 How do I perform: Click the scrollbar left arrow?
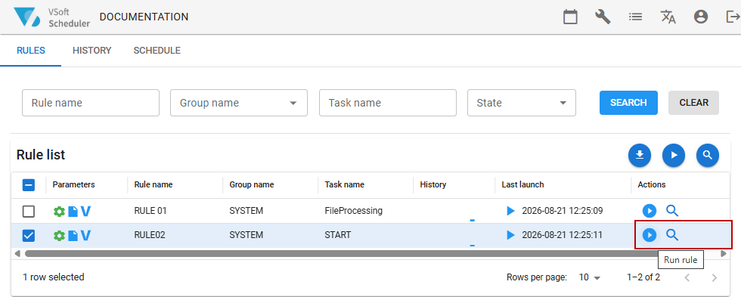click(x=17, y=254)
